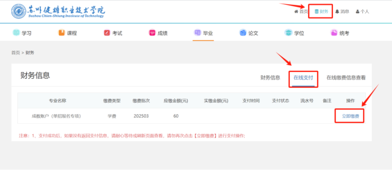Open 消息 messages with bell icon

click(342, 12)
